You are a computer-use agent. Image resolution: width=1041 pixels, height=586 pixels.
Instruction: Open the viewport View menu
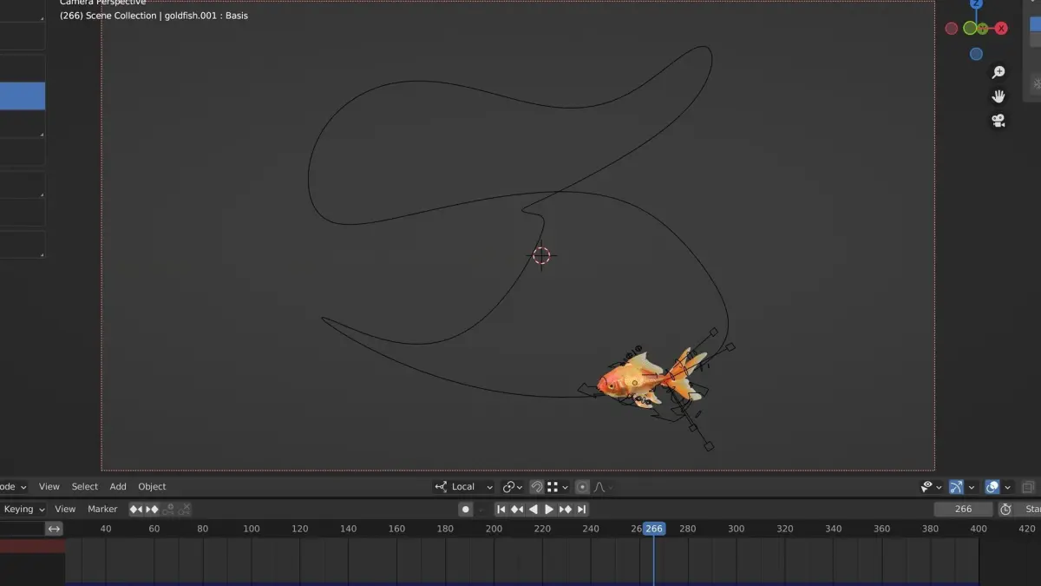[49, 487]
